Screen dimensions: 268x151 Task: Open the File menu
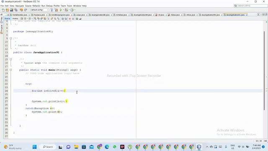(2, 6)
